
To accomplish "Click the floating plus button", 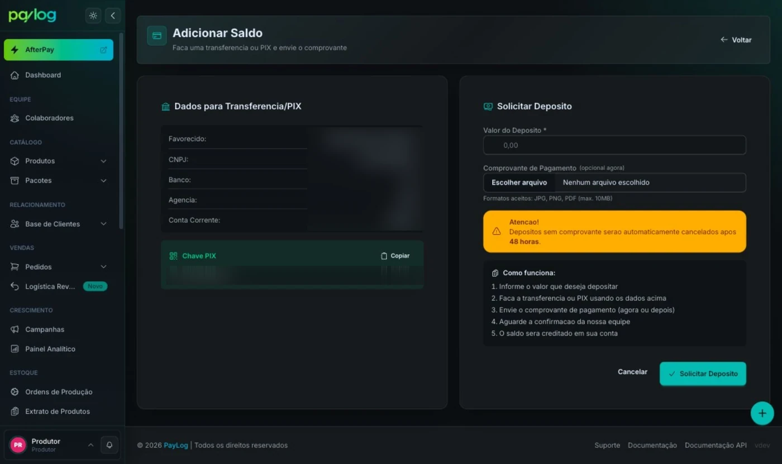I will click(x=762, y=413).
